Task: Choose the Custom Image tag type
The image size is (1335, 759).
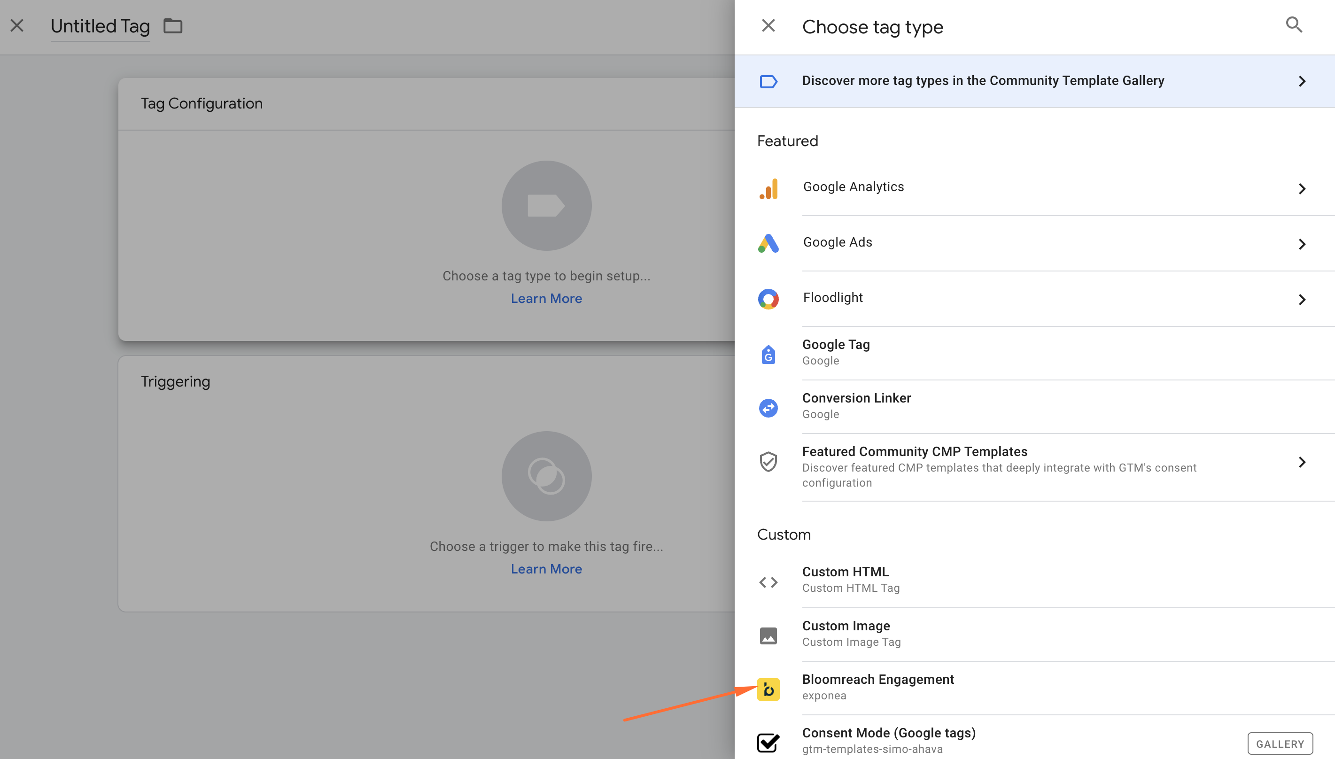Action: coord(1034,635)
